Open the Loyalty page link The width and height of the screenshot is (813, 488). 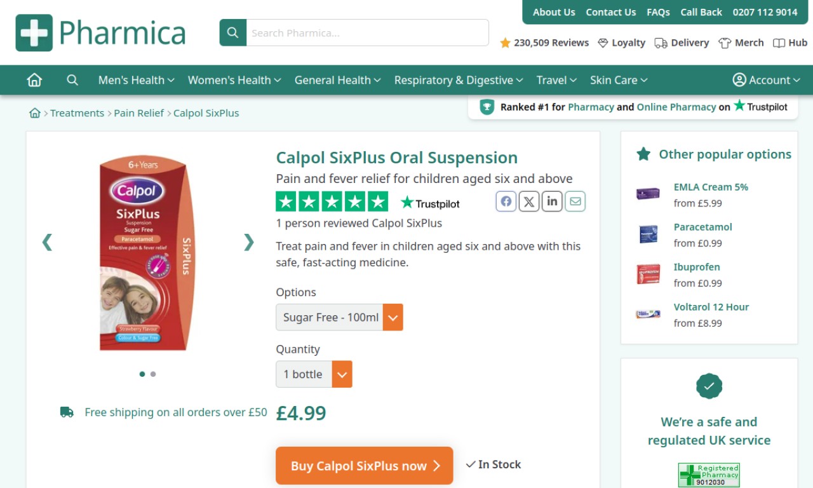point(622,43)
